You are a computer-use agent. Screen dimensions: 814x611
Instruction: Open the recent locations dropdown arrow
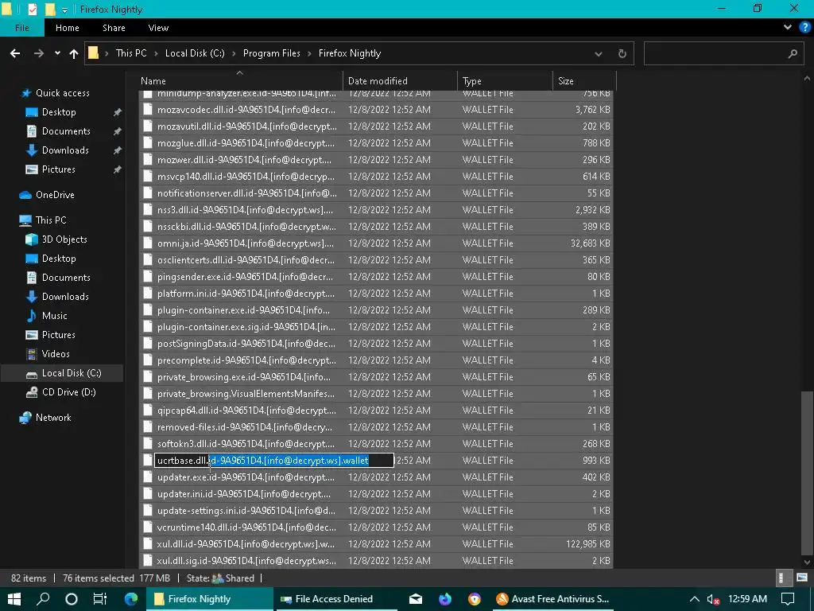click(x=57, y=53)
